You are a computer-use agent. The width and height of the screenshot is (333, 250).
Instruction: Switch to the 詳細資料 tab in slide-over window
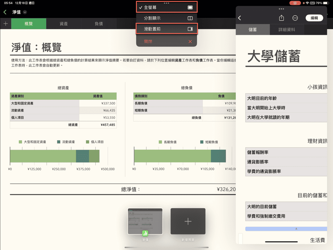[x=287, y=30]
